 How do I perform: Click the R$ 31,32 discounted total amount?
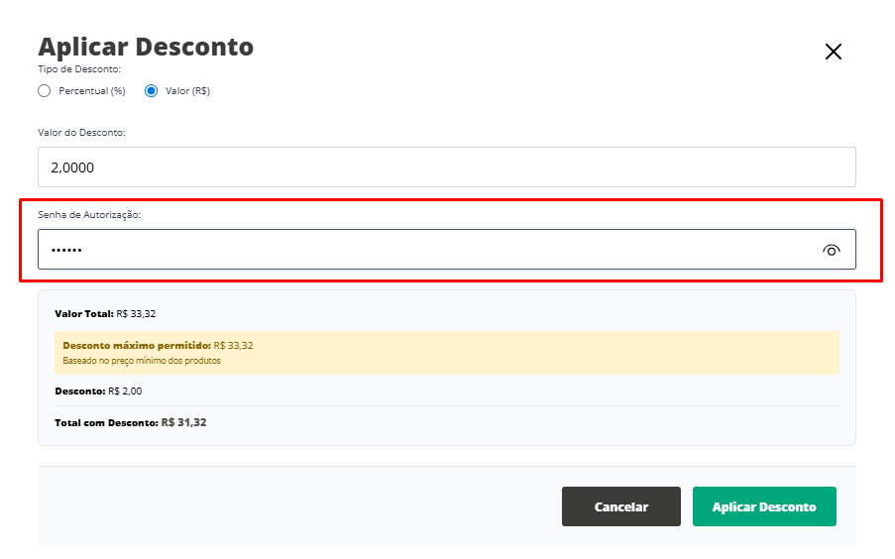pyautogui.click(x=184, y=422)
